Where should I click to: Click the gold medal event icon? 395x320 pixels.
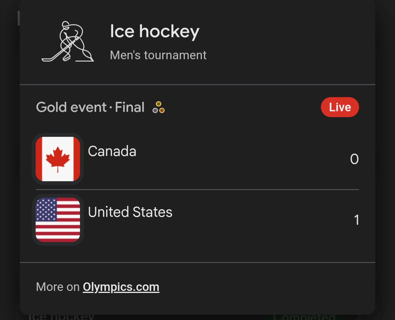[158, 107]
